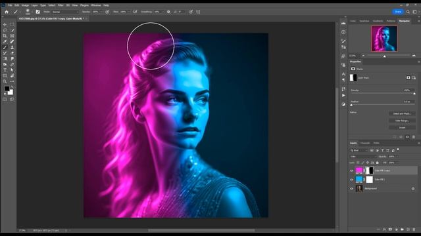Click the search icon at top right

tap(408, 12)
